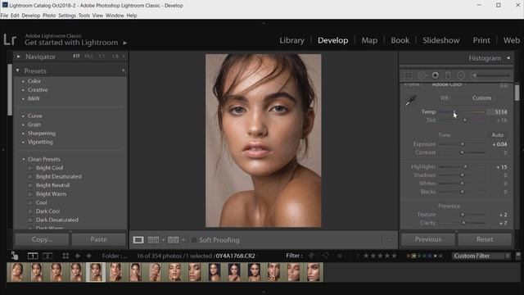Select the Crop Overlay tool
This screenshot has width=524, height=295.
coord(408,75)
